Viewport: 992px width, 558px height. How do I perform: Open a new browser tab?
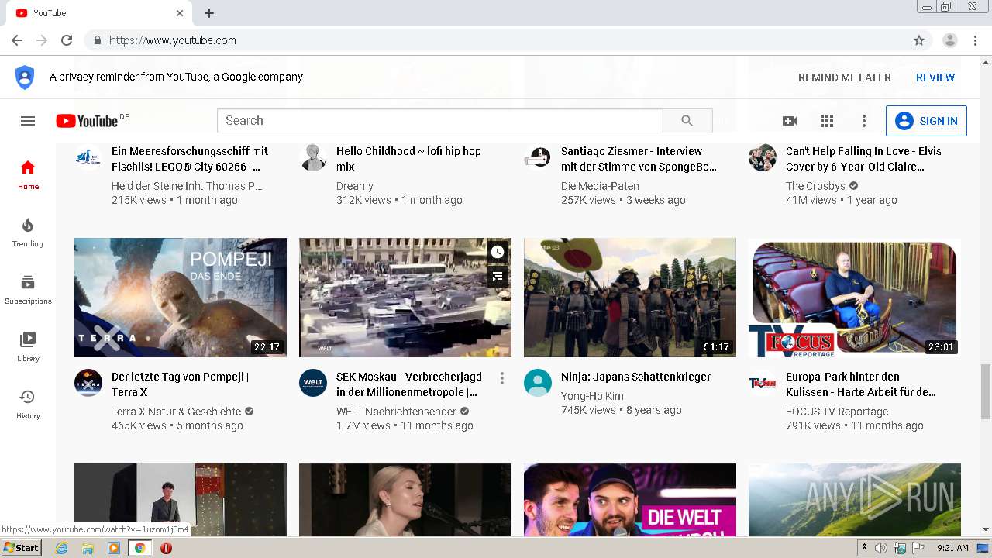pos(209,13)
